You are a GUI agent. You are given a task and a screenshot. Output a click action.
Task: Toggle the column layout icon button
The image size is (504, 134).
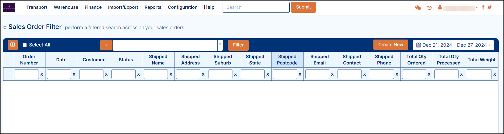pyautogui.click(x=13, y=45)
